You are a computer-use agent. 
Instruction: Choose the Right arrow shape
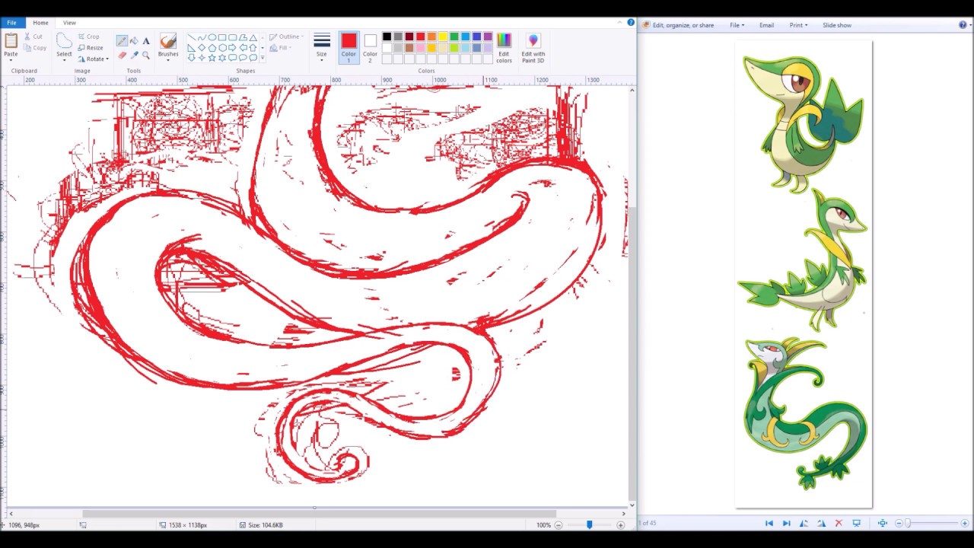pos(232,47)
